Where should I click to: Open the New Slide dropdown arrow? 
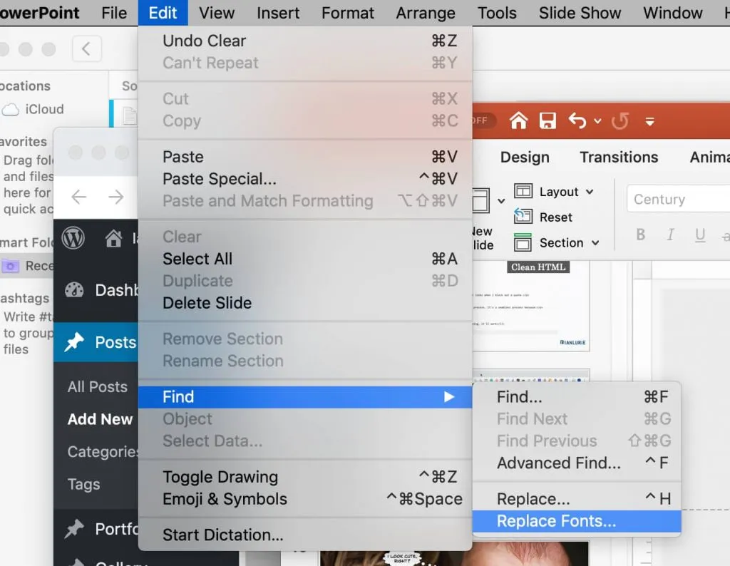point(501,201)
